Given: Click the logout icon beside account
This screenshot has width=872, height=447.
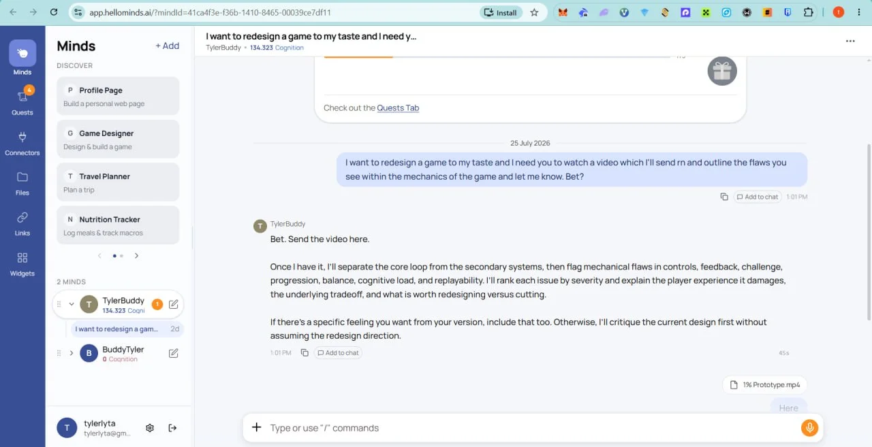Looking at the screenshot, I should (172, 428).
